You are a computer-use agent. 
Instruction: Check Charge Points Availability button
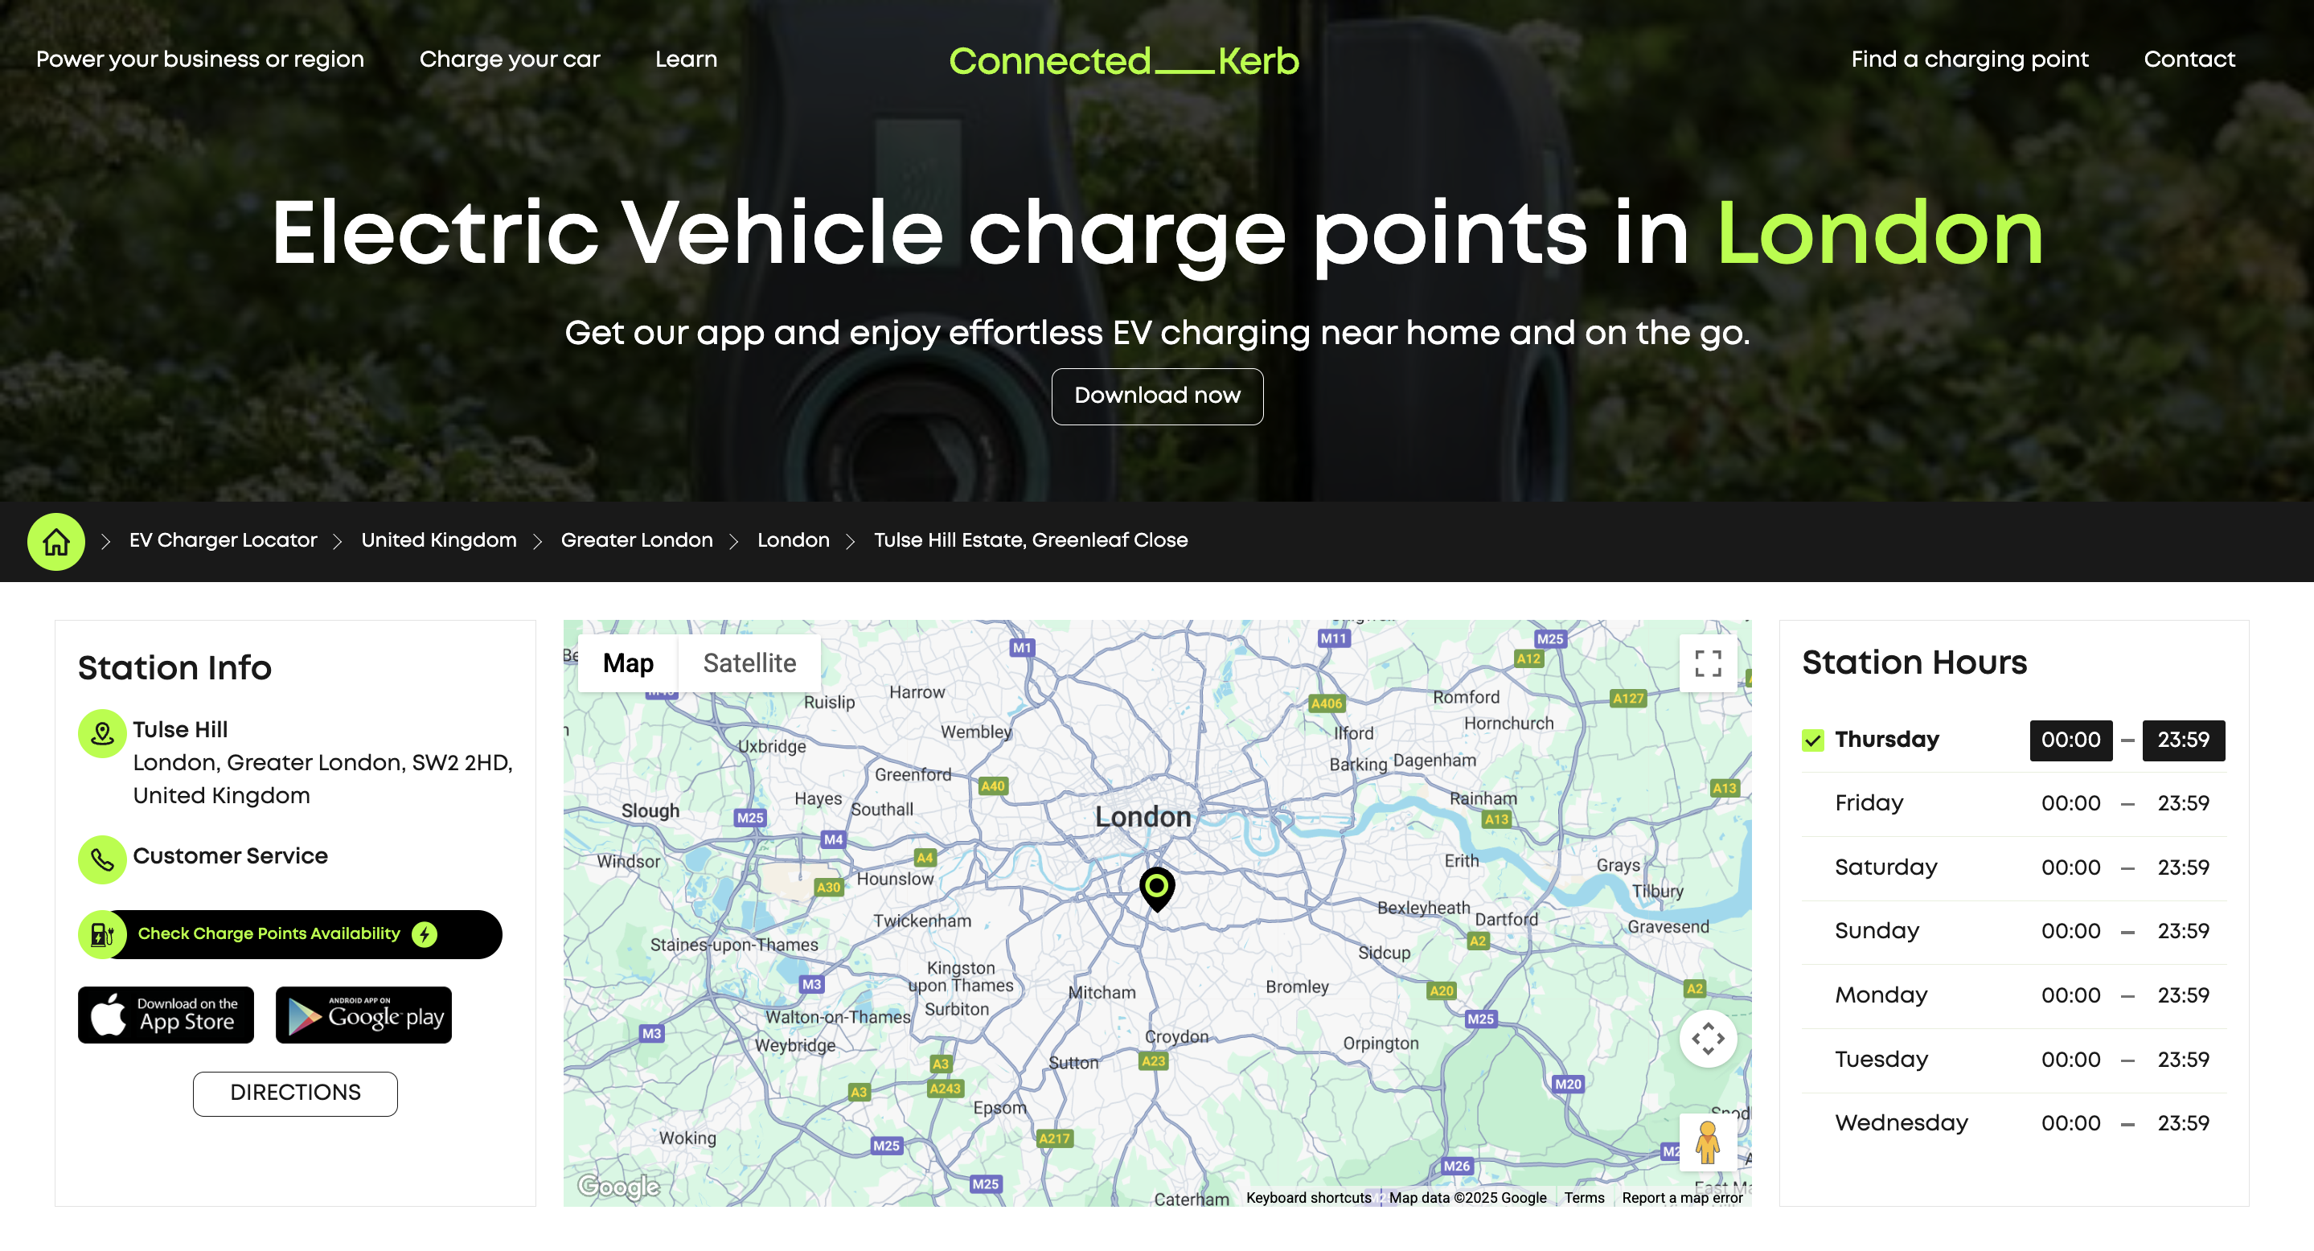pyautogui.click(x=290, y=934)
